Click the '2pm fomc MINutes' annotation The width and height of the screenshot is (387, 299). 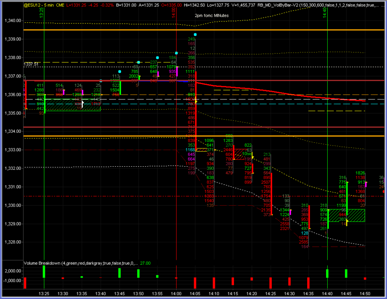click(212, 16)
